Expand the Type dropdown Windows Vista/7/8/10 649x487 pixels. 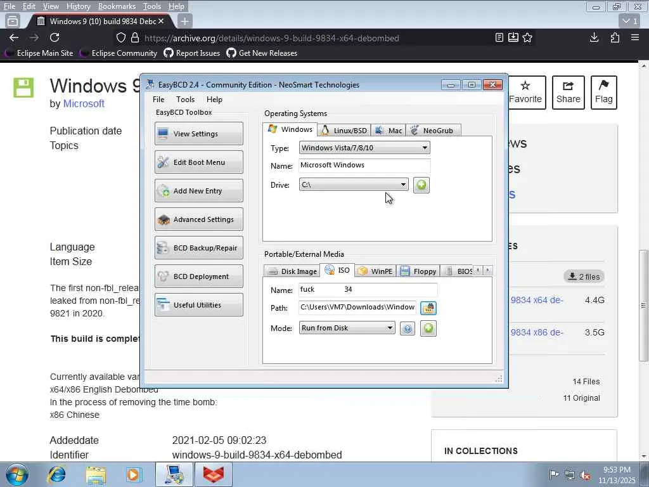point(364,148)
